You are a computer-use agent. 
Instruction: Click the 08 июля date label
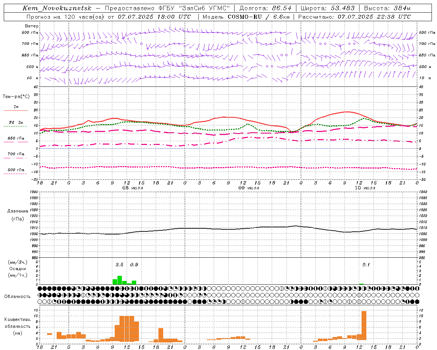coord(133,188)
